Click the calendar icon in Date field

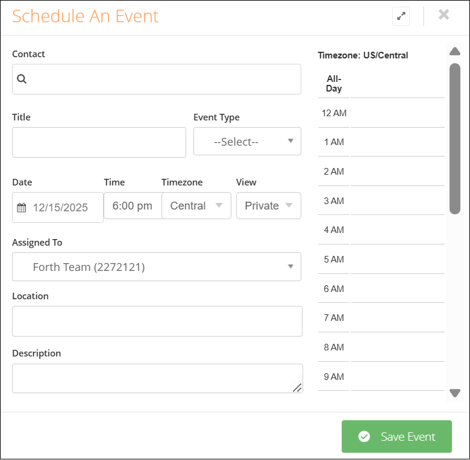point(22,208)
